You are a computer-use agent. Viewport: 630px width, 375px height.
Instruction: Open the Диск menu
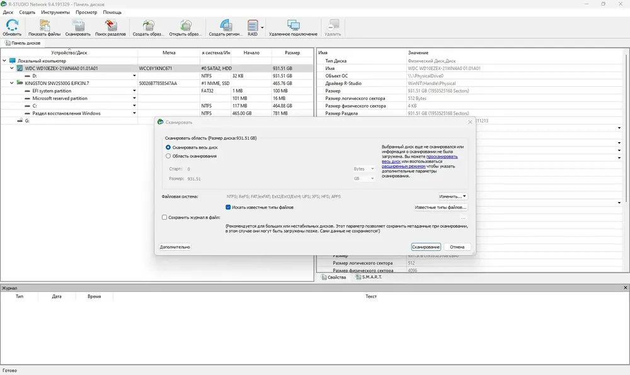[8, 12]
